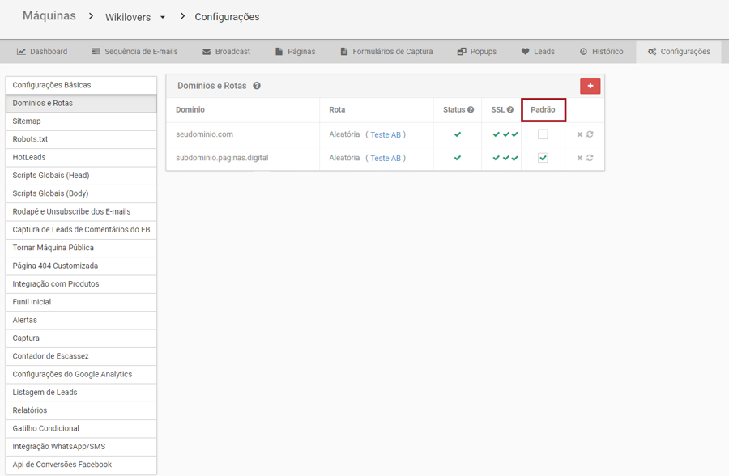Click help icon next to Domínios e Rotas

pos(257,86)
